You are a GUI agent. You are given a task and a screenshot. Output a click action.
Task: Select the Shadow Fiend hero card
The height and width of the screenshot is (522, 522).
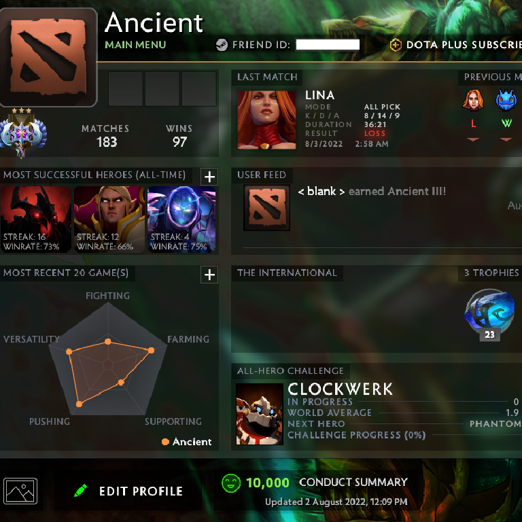(x=36, y=219)
